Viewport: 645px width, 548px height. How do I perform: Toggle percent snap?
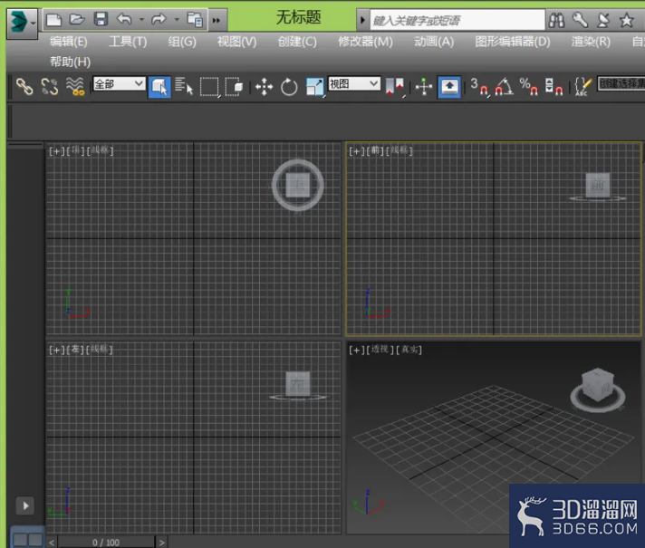(528, 87)
